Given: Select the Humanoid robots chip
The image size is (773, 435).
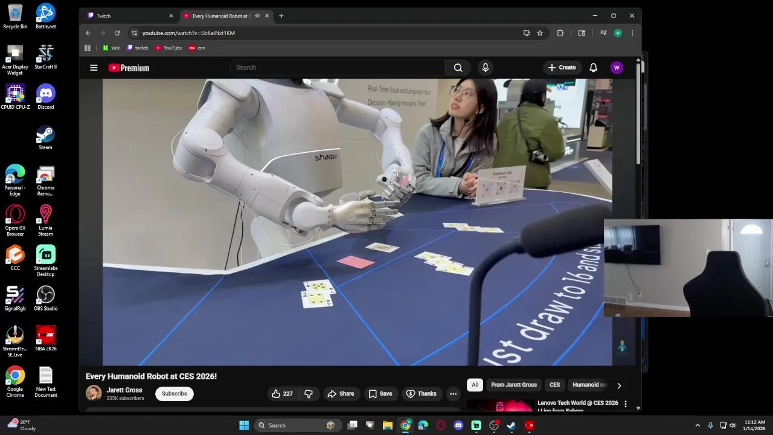Looking at the screenshot, I should tap(589, 385).
